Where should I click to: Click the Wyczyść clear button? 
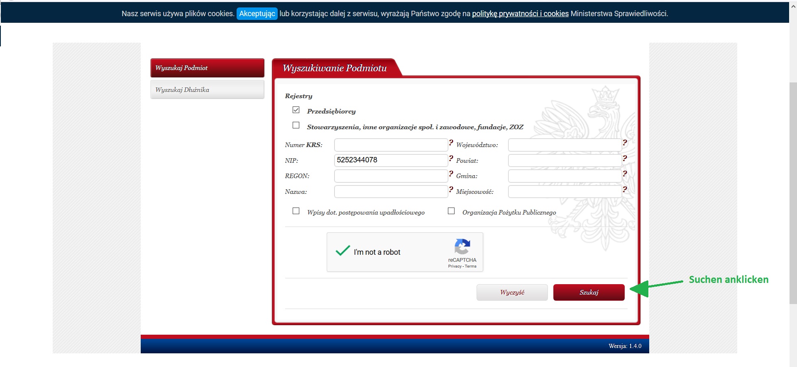pos(512,292)
